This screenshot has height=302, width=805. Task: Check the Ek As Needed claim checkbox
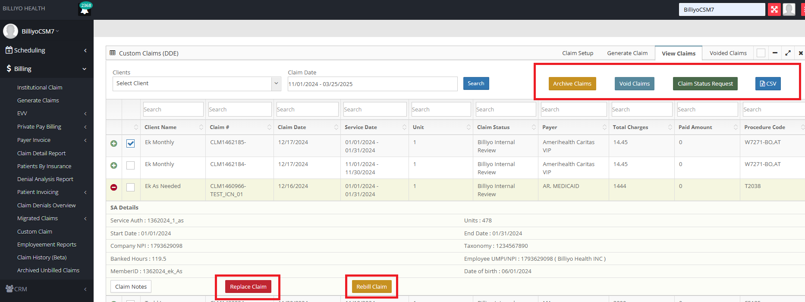(130, 187)
